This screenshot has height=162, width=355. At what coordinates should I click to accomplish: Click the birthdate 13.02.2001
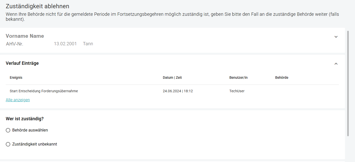pyautogui.click(x=65, y=44)
